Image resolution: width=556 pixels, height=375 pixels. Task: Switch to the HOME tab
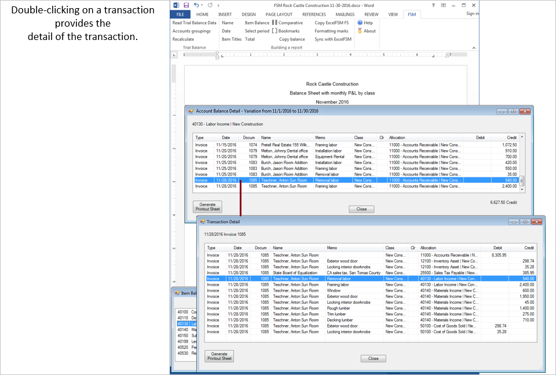pyautogui.click(x=203, y=14)
